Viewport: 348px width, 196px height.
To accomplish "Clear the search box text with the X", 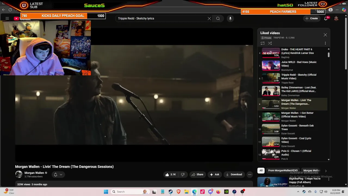I will (x=209, y=19).
